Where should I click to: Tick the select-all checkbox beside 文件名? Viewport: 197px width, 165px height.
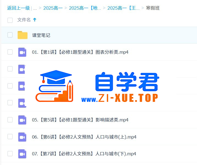click(x=10, y=20)
